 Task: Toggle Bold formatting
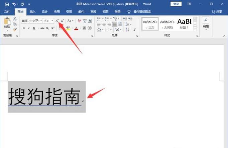pos(23,28)
